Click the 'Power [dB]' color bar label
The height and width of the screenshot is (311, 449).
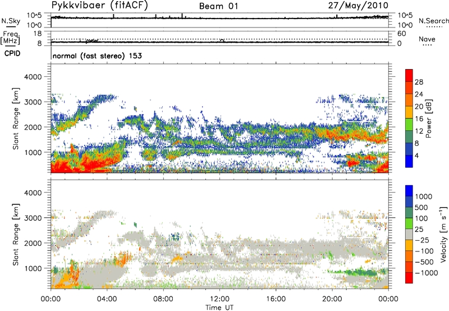click(x=428, y=118)
